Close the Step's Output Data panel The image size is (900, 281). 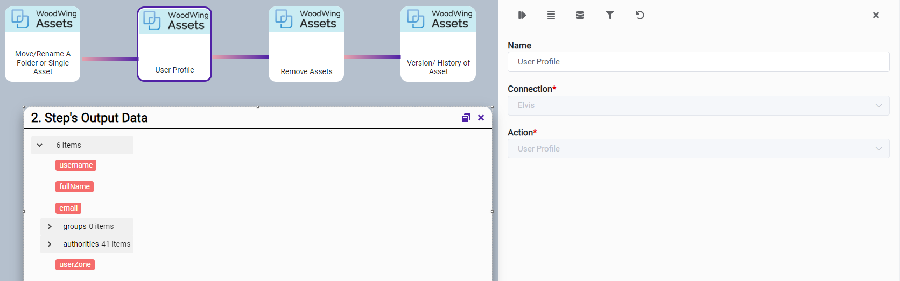[x=481, y=118]
